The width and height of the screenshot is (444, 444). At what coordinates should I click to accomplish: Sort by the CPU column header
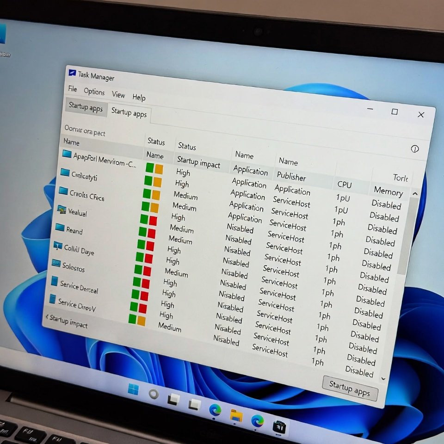coord(344,184)
